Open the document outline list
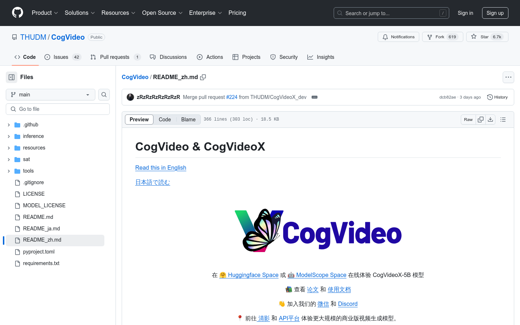The image size is (520, 325). [x=503, y=120]
